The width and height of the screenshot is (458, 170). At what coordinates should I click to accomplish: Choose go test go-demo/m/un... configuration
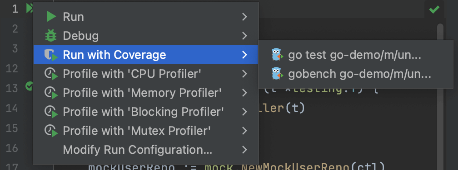(x=355, y=55)
